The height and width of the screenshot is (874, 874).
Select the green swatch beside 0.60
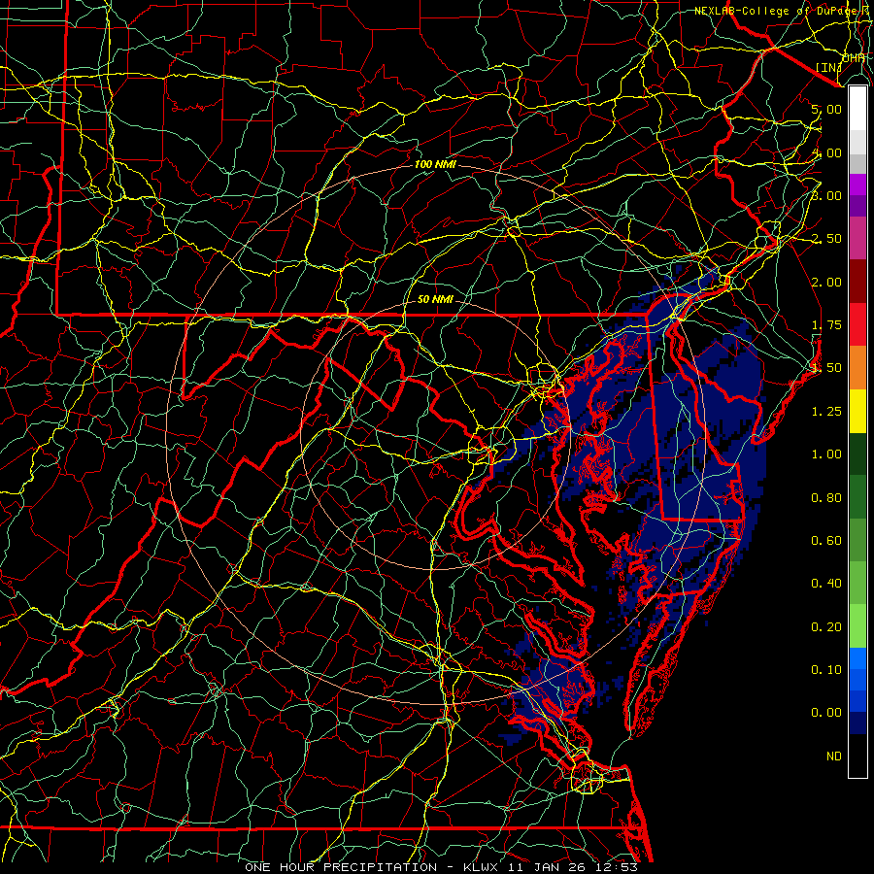coord(857,540)
